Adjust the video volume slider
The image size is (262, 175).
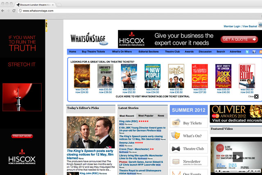tap(258, 171)
